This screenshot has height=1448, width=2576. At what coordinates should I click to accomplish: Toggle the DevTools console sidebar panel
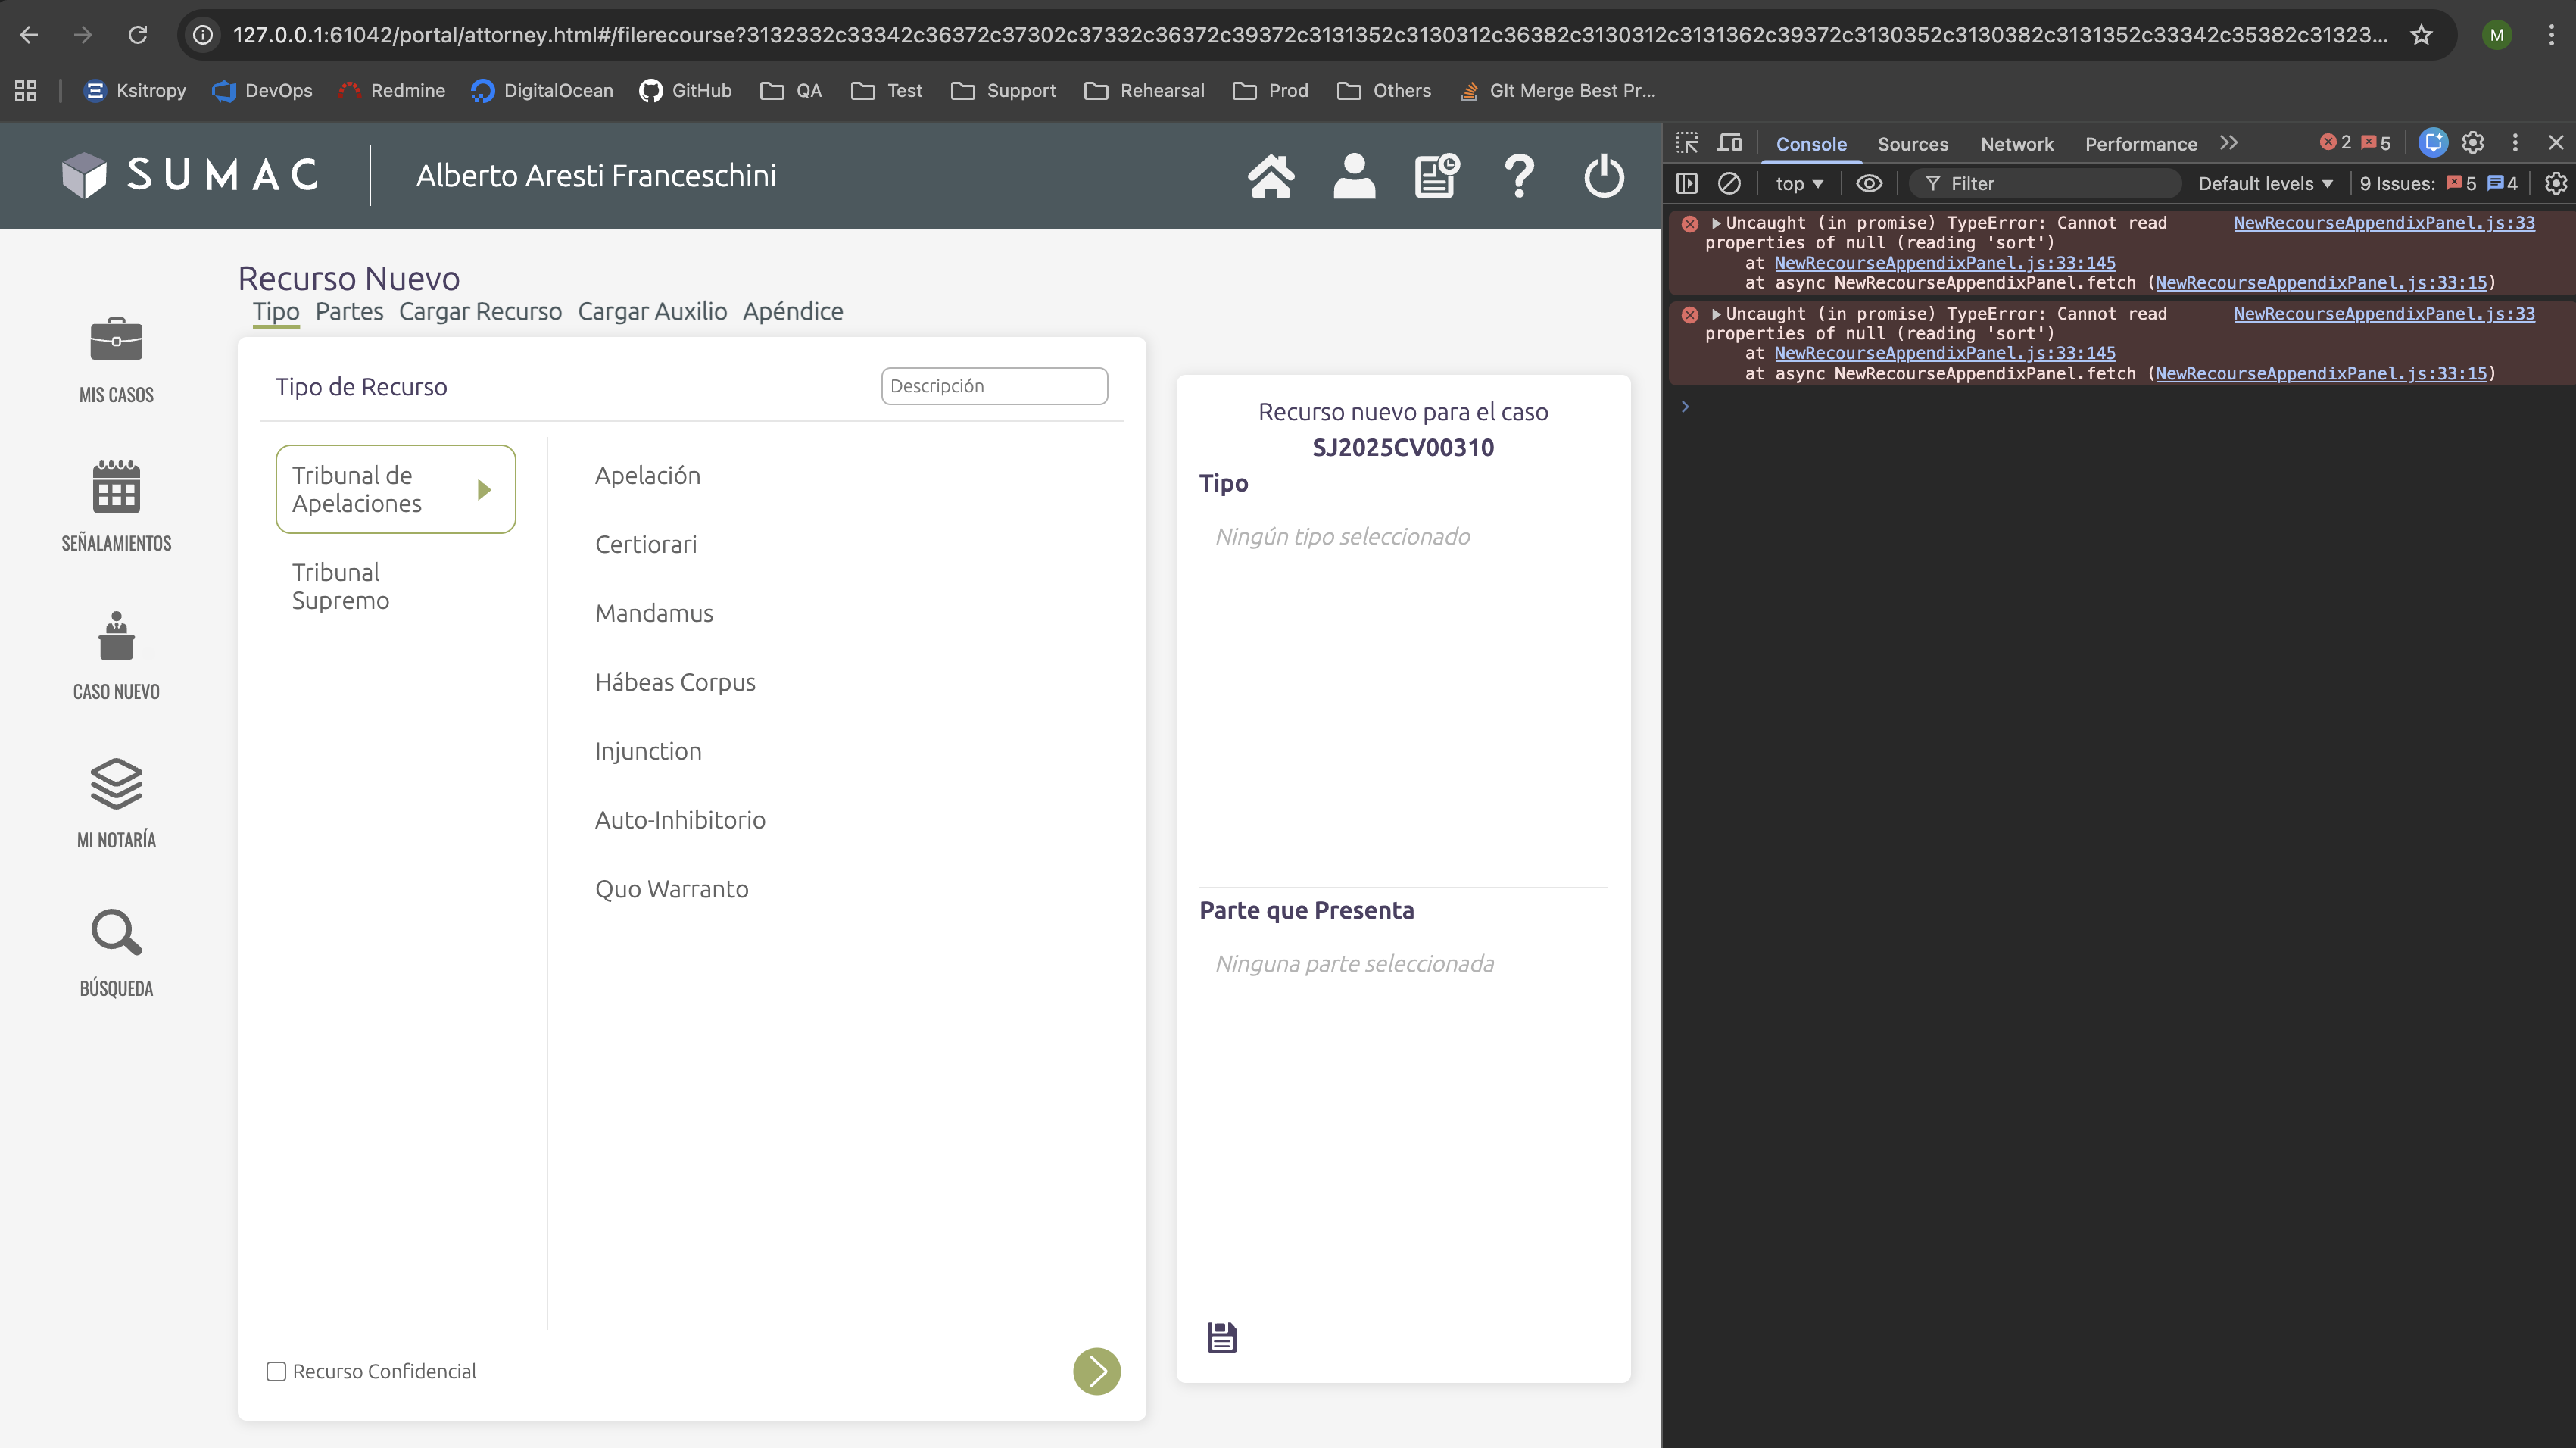[x=1687, y=183]
